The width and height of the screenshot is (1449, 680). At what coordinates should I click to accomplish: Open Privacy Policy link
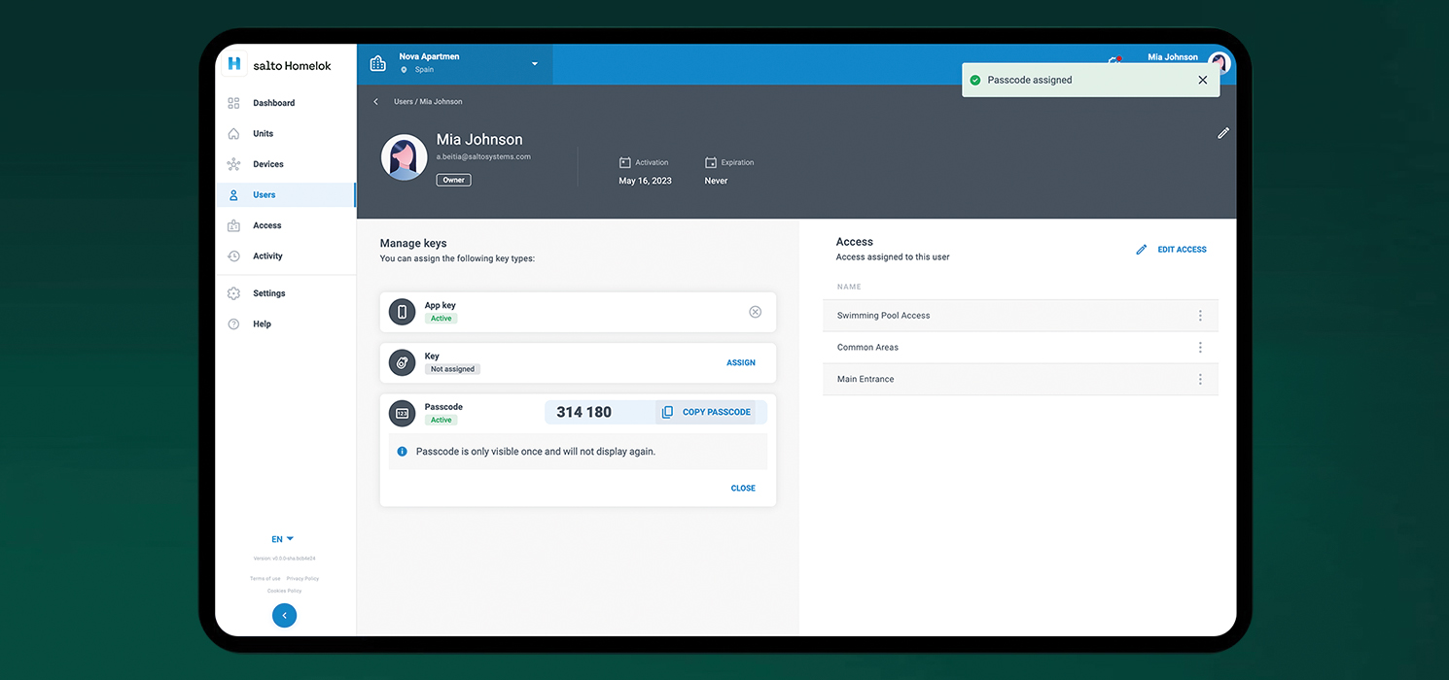coord(302,579)
